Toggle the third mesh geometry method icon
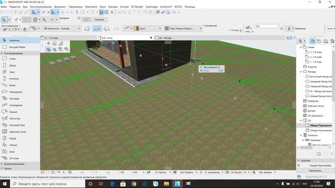The image size is (335, 188). (107, 28)
